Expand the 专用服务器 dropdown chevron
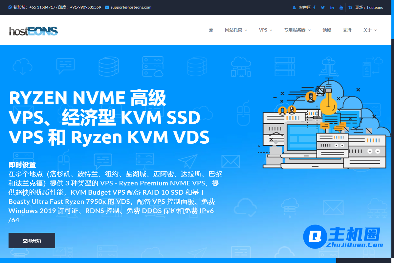394x263 pixels. tap(309, 30)
